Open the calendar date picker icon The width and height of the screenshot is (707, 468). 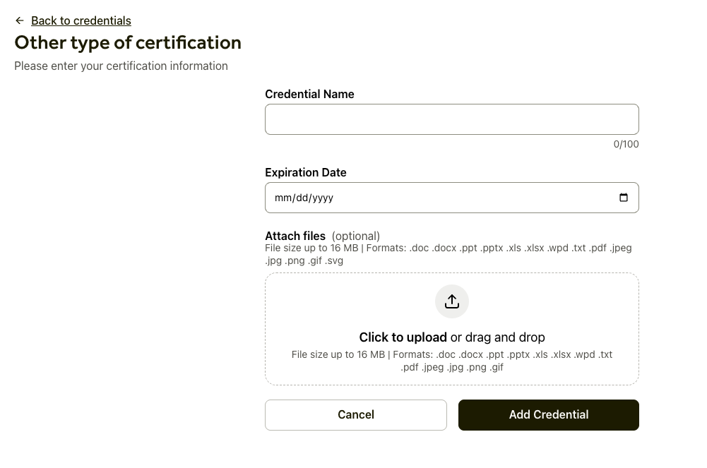tap(623, 198)
